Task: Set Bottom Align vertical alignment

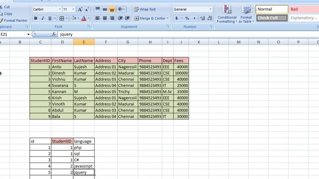Action: point(112,9)
